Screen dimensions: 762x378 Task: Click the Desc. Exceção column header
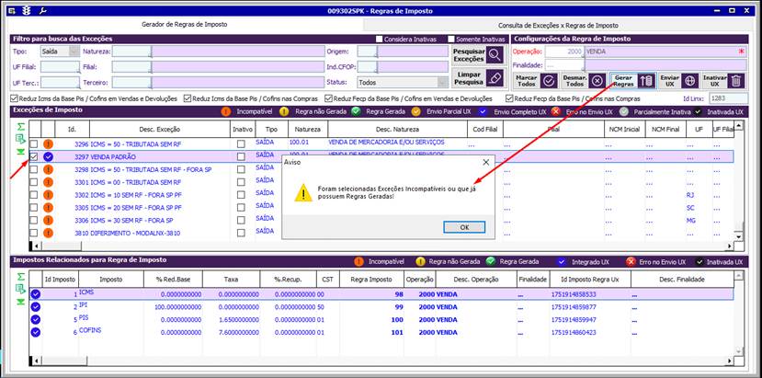click(x=160, y=130)
